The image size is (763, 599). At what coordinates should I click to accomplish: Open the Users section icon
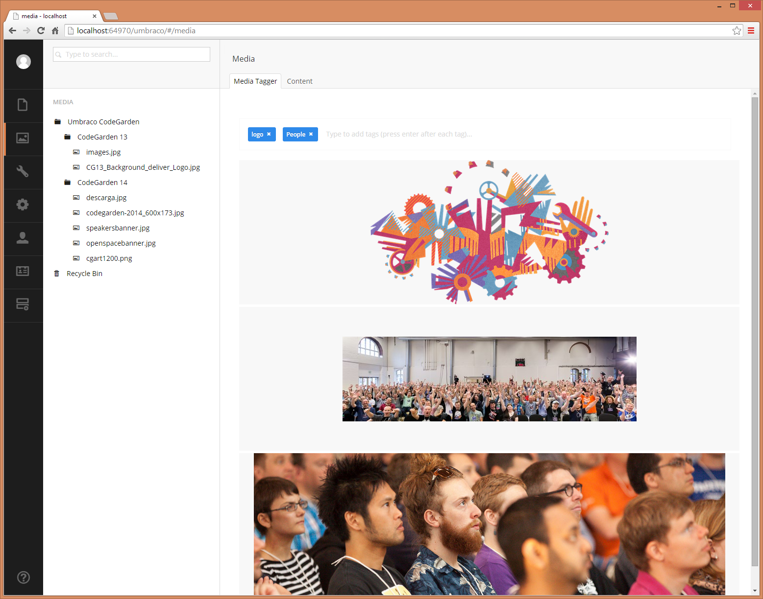23,238
